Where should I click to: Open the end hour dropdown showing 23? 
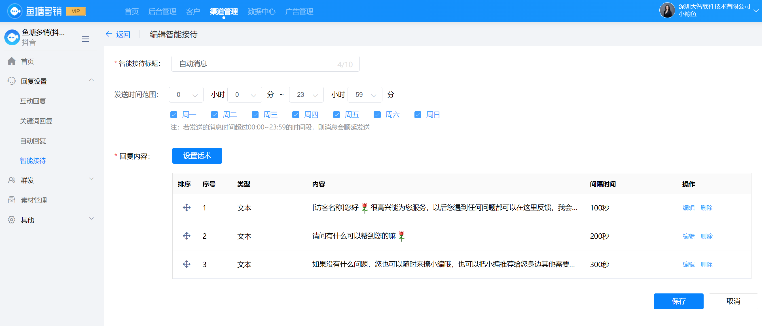pos(306,95)
